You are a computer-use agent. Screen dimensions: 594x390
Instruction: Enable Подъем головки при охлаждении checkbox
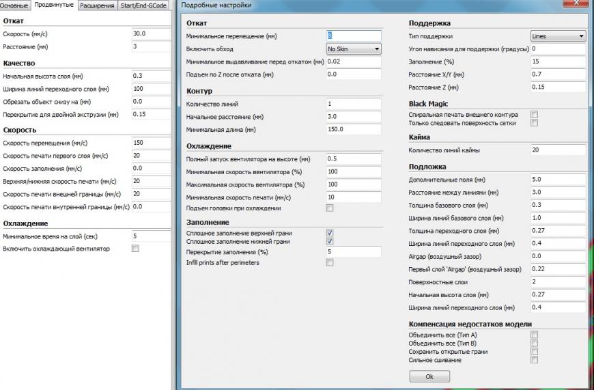pyautogui.click(x=330, y=208)
